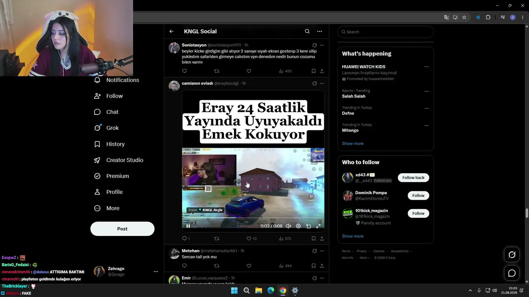Open more options on Emir's post
The height and width of the screenshot is (297, 529).
[x=322, y=278]
